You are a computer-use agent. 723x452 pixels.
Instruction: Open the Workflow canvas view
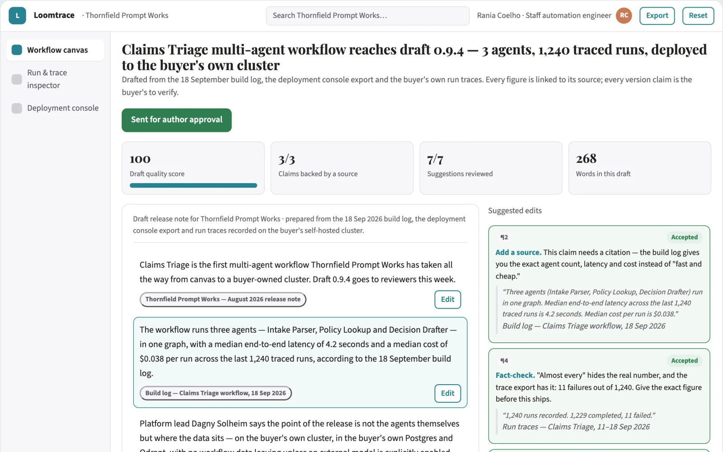click(x=55, y=50)
